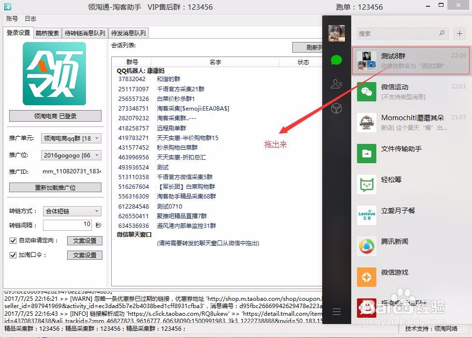Switch to the 鹊桥搜索 tab
The image size is (472, 338).
pos(48,33)
